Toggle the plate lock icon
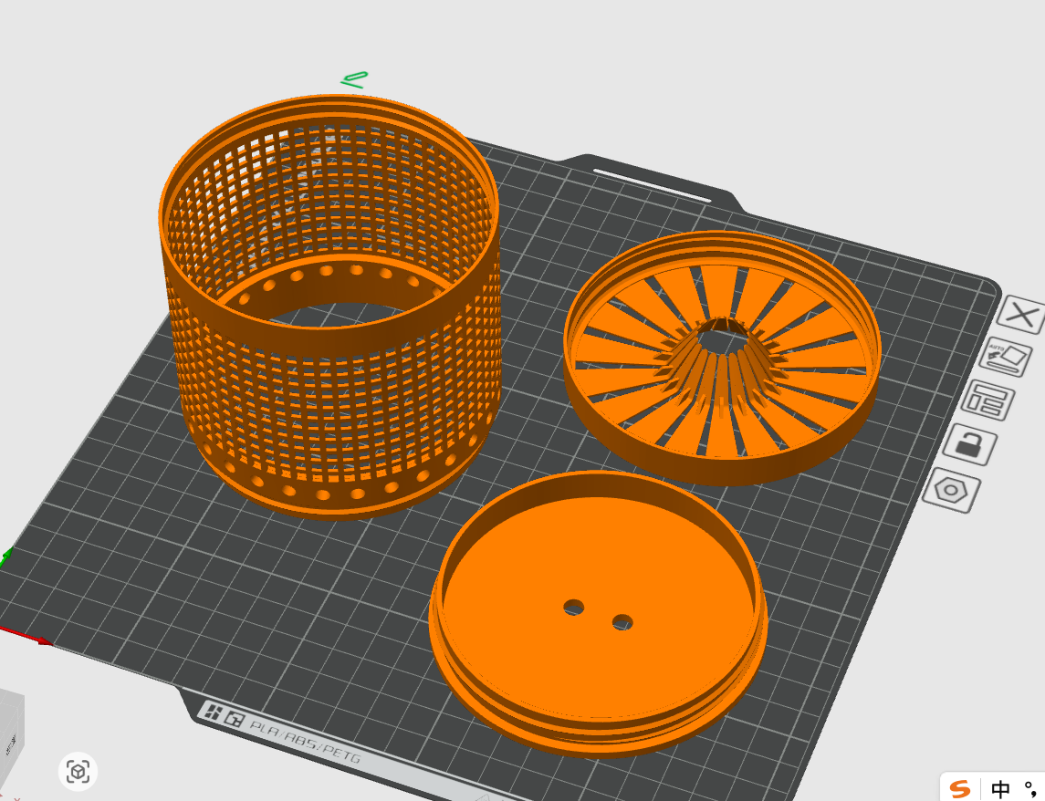Image resolution: width=1045 pixels, height=801 pixels. coord(970,443)
